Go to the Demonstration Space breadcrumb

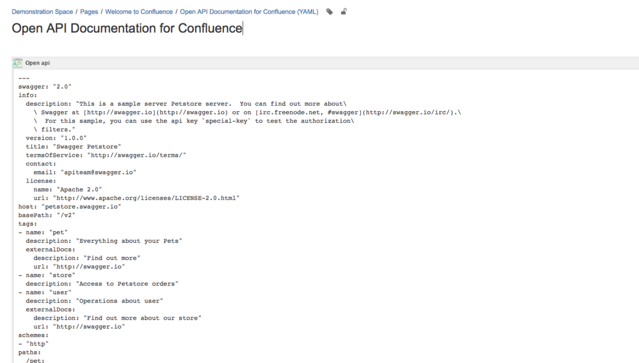point(42,12)
